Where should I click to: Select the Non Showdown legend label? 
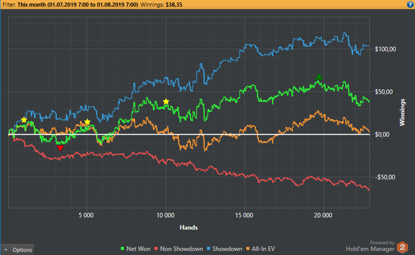pos(181,248)
